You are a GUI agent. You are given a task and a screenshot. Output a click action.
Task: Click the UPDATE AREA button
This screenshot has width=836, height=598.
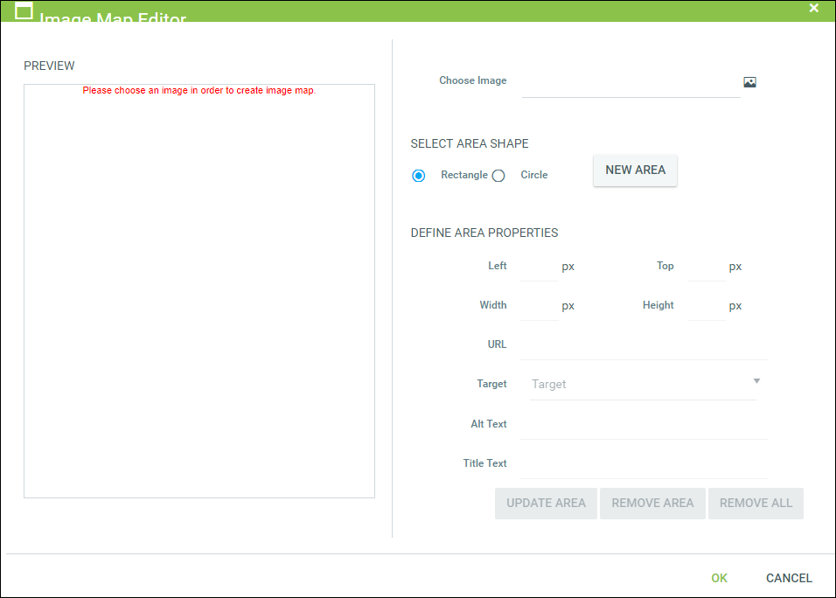pyautogui.click(x=546, y=504)
